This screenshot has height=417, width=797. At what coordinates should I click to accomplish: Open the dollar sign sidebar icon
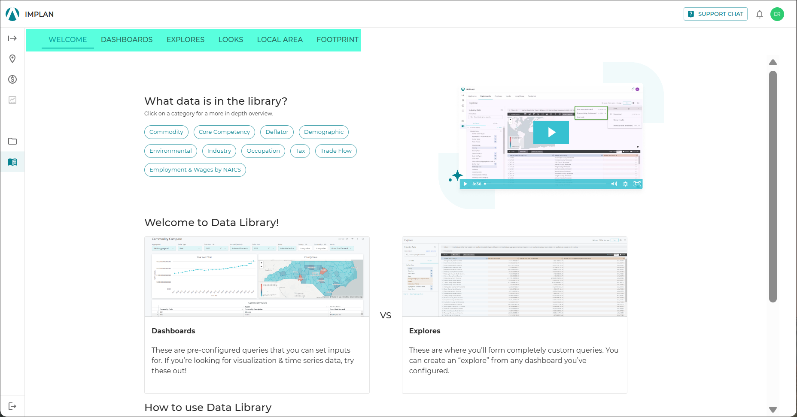[12, 79]
